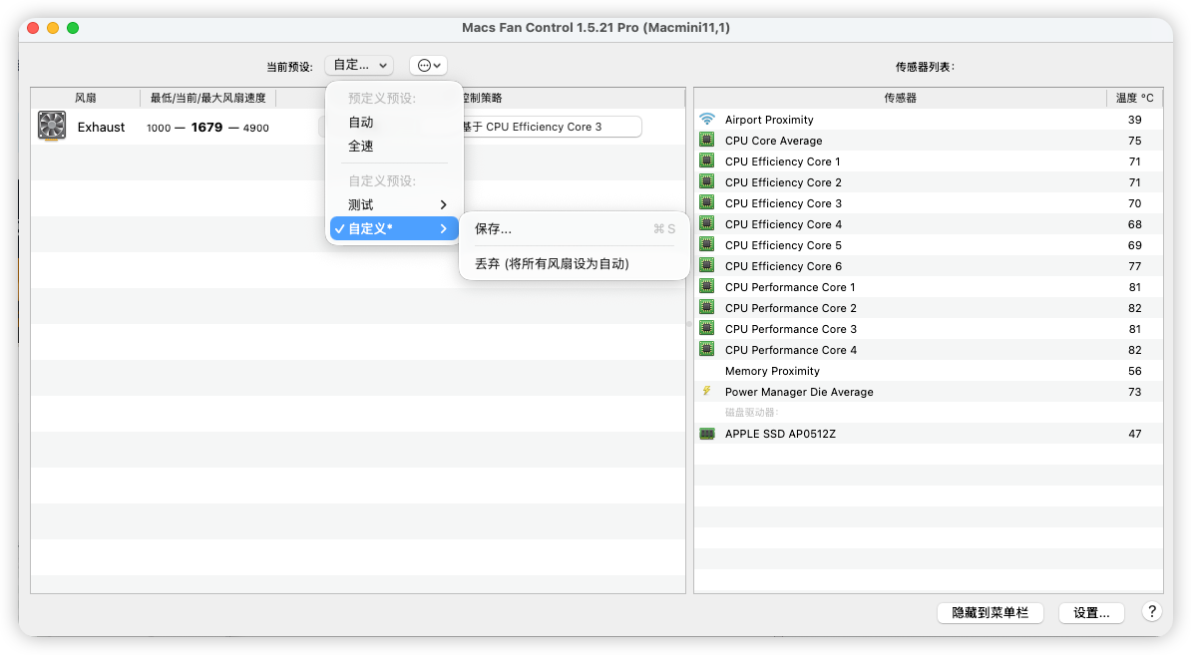Expand the 测试 preset submenu
Viewport: 1191px width, 655px height.
point(393,204)
